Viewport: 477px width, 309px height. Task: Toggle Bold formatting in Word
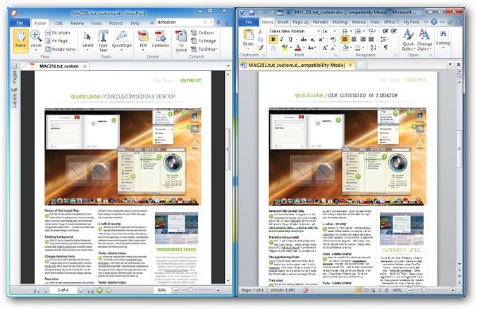click(x=273, y=40)
